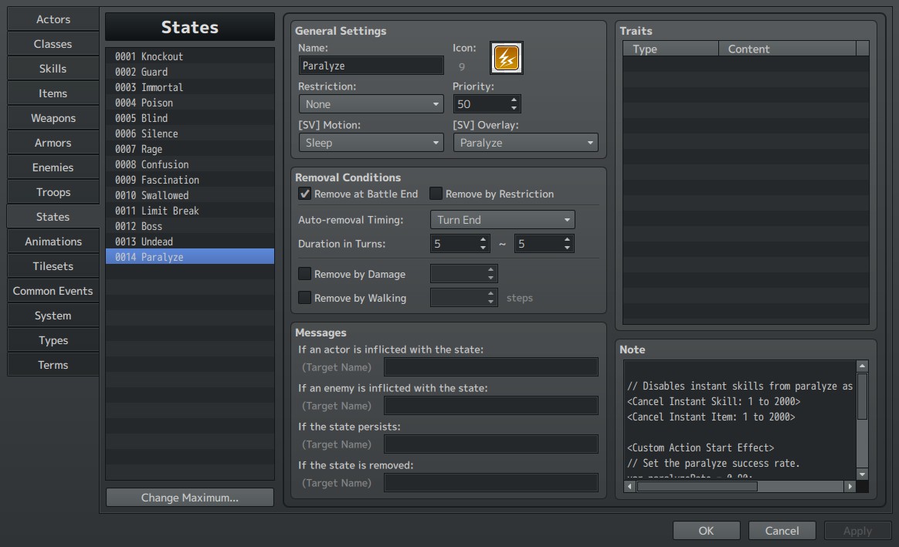Viewport: 899px width, 547px height.
Task: Expand the [SV] Overlay dropdown
Action: tap(525, 143)
